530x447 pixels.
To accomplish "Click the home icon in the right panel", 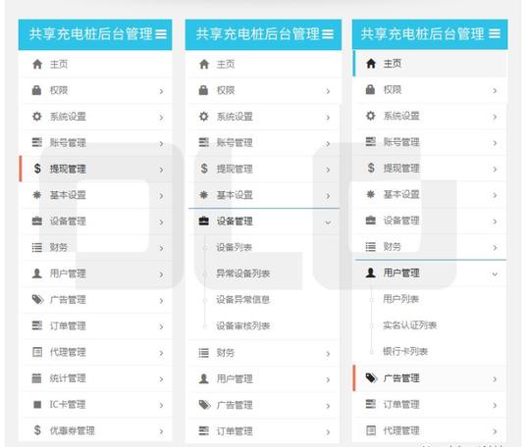I will point(371,64).
